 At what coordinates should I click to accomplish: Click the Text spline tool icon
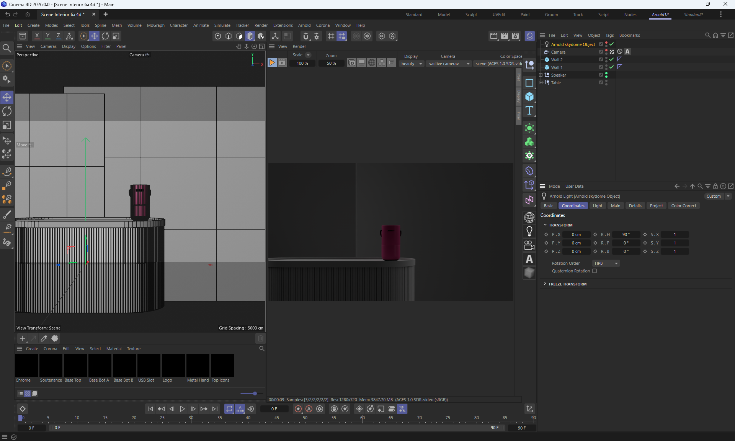529,111
